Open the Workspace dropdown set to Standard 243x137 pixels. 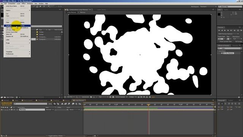tap(208, 7)
